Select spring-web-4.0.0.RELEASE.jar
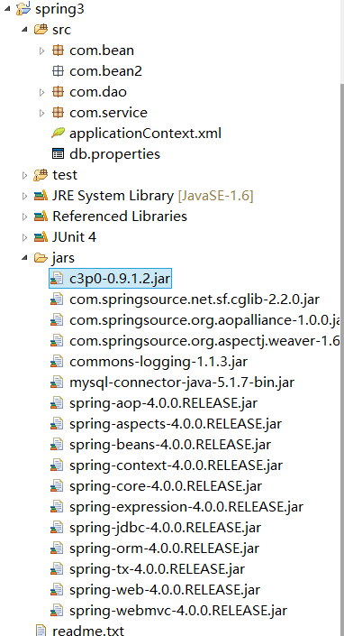The height and width of the screenshot is (636, 344). [165, 589]
